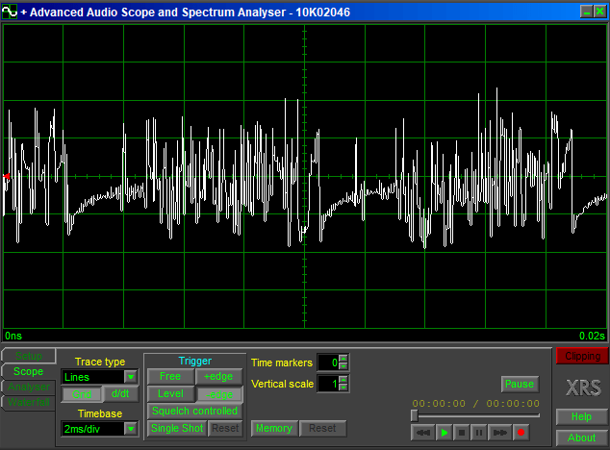Click the playback position slider track
Image resolution: width=610 pixels, height=450 pixels.
[475, 415]
